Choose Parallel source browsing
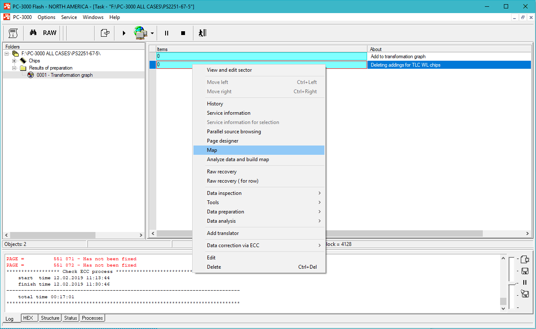The image size is (536, 329). tap(259, 132)
